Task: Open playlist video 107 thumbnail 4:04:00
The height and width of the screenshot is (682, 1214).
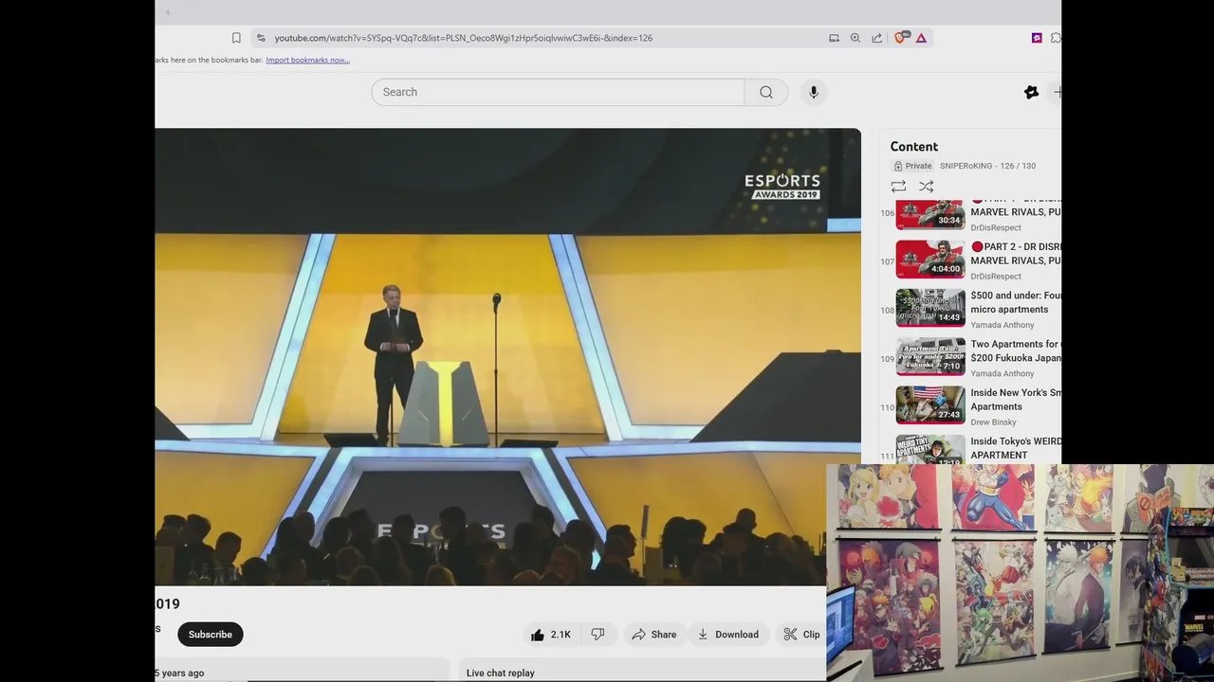Action: click(x=930, y=259)
